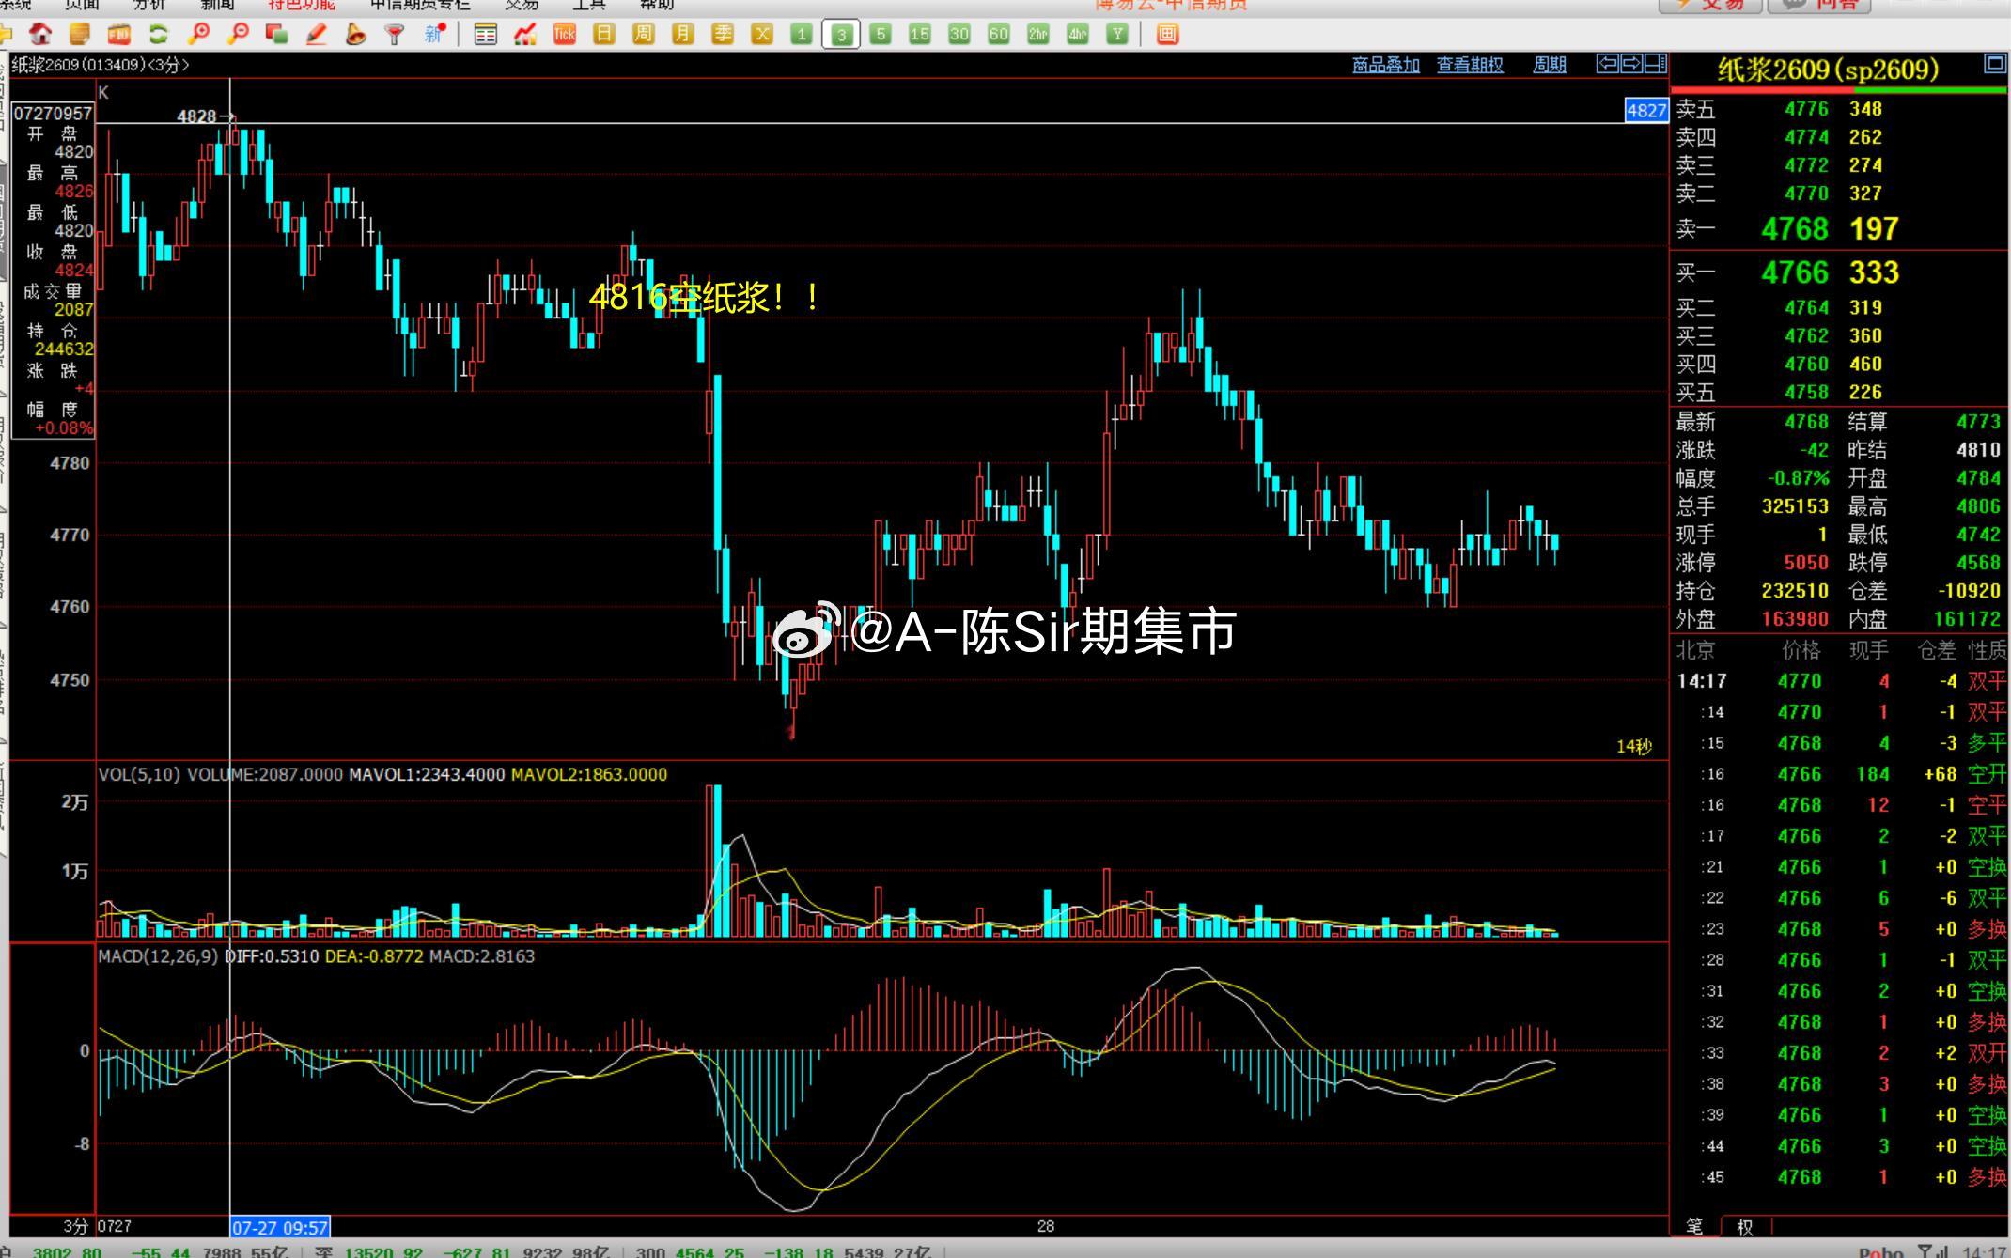2011x1258 pixels.
Task: Refresh data with the green arrows icon
Action: pos(159,35)
